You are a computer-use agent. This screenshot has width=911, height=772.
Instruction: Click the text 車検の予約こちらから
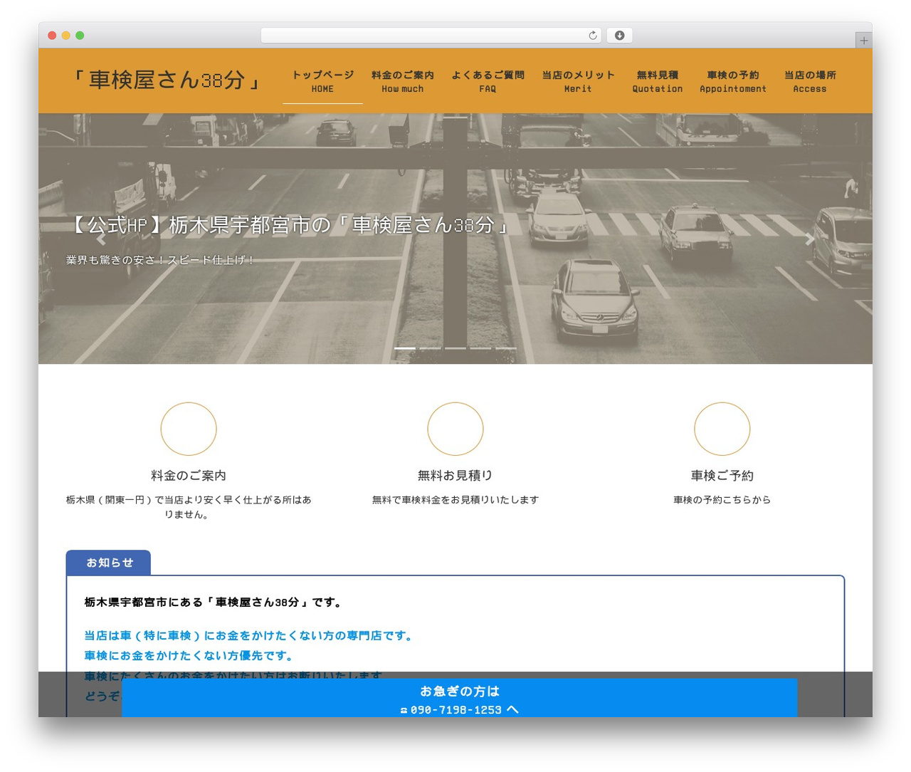[722, 500]
